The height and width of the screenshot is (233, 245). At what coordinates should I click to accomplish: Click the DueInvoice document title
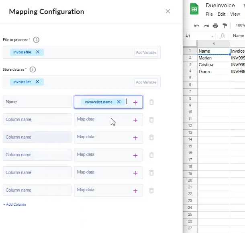(x=220, y=5)
